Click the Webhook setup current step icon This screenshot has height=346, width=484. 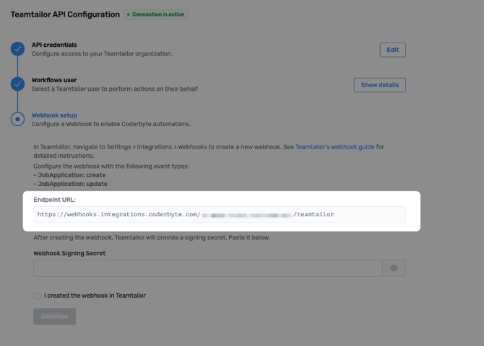point(17,119)
